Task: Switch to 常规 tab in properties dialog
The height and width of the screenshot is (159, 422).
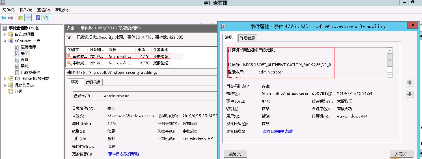Action: tap(230, 38)
